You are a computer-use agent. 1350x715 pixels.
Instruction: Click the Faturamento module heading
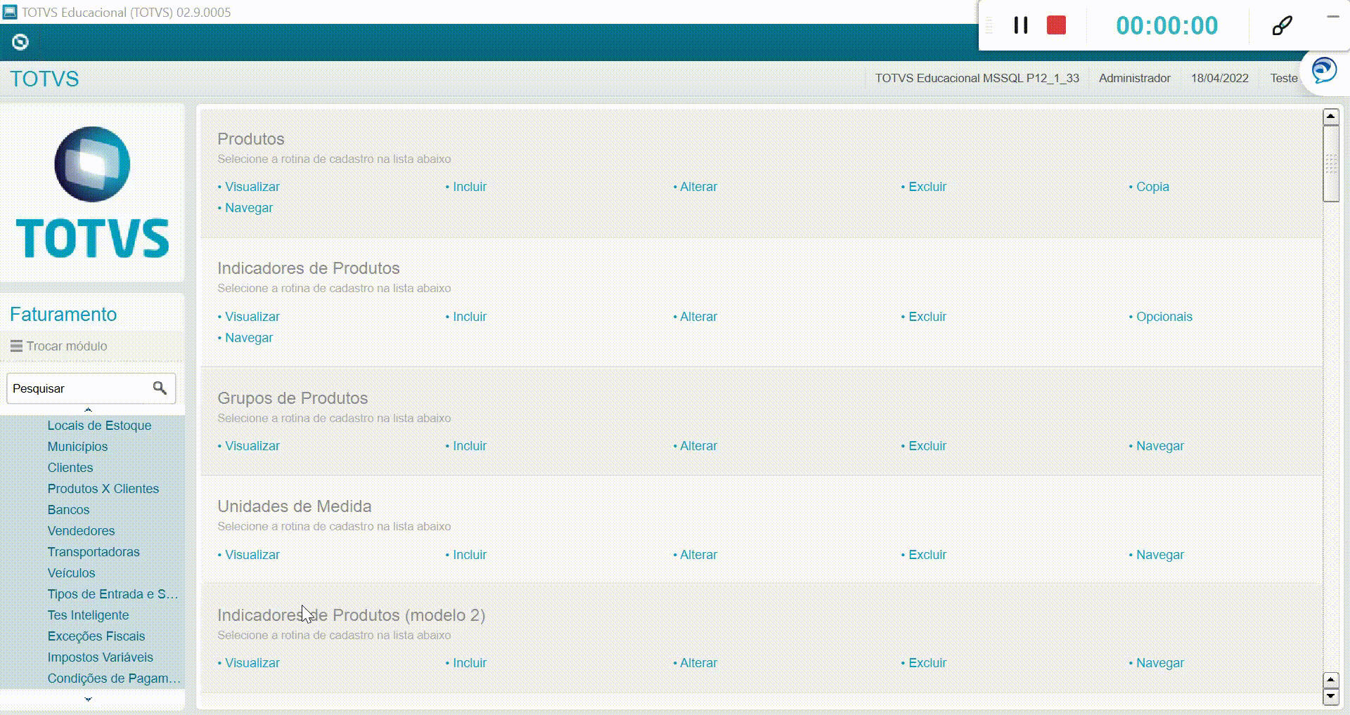tap(63, 314)
